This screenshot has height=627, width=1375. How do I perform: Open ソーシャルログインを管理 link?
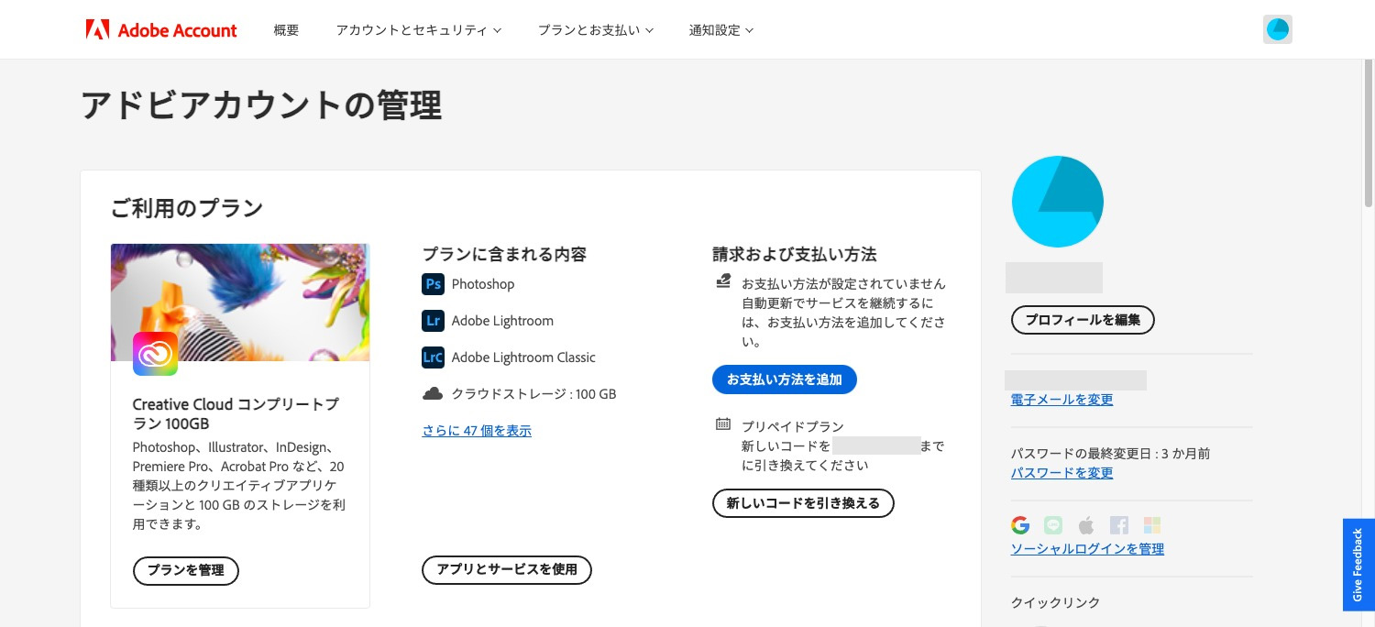(x=1087, y=549)
